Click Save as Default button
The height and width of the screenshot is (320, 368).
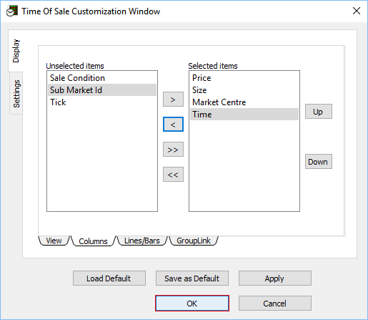tap(192, 278)
